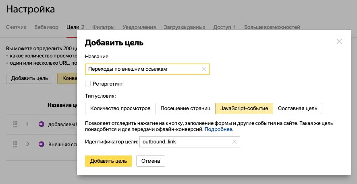
Task: Click the background Добавить цель button
Action: pos(29,78)
